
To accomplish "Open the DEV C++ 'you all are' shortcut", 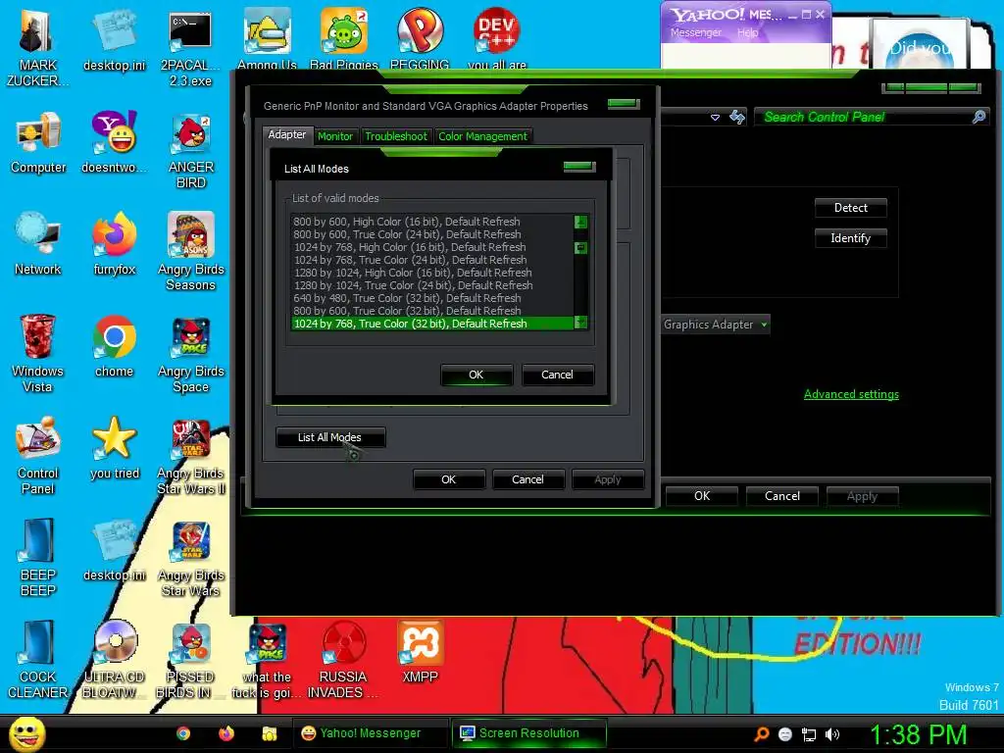I will point(497,38).
